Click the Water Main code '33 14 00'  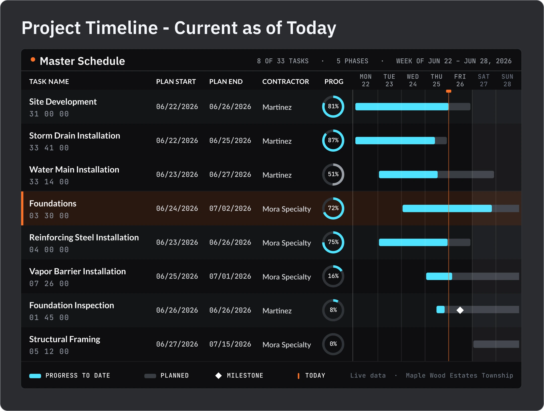tap(49, 182)
